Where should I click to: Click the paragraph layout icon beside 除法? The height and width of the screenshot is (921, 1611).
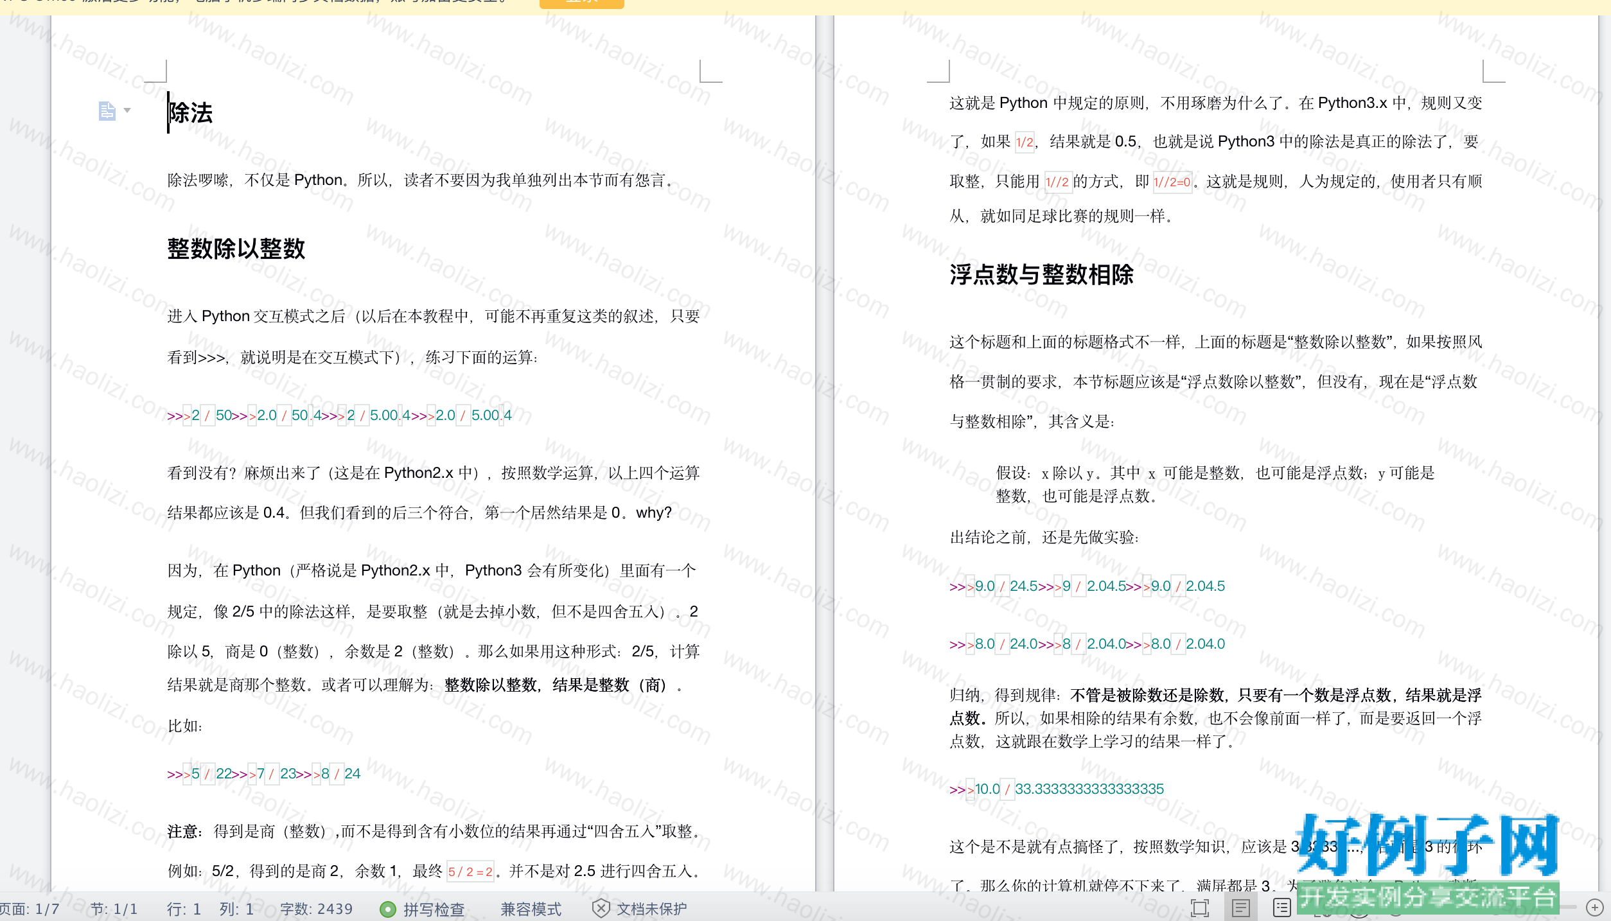pyautogui.click(x=107, y=111)
